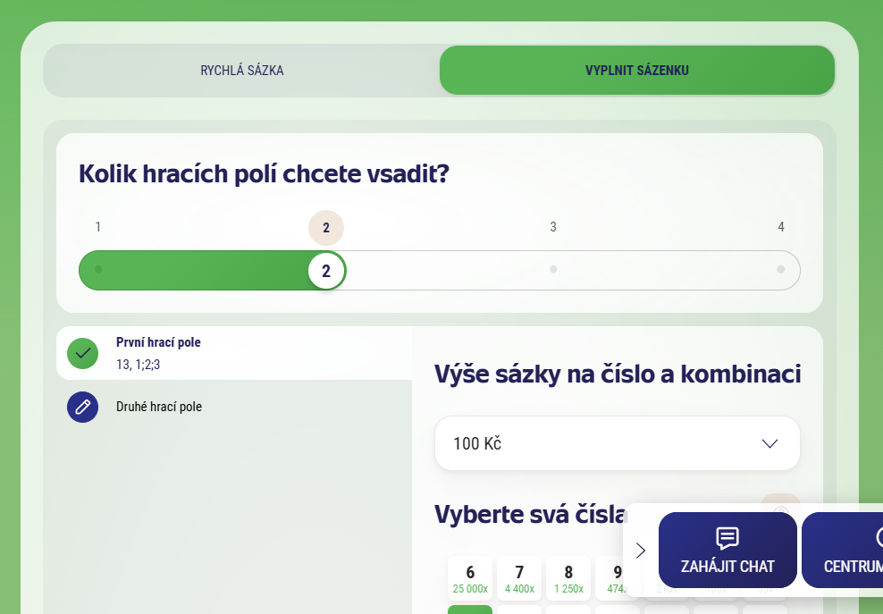883x614 pixels.
Task: Select the VYPLNIT SÁZENKU tab
Action: click(x=636, y=70)
